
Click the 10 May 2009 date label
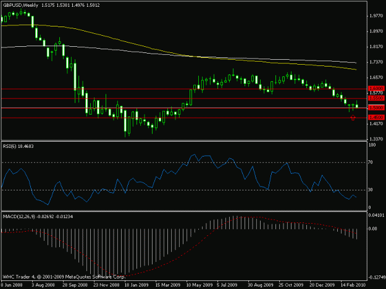click(x=199, y=285)
